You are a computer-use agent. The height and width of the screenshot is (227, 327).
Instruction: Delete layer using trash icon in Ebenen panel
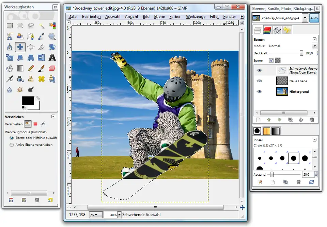(x=312, y=120)
